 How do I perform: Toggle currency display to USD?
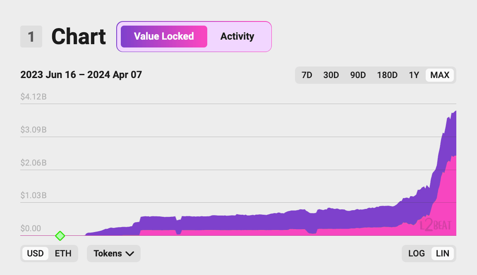click(35, 254)
